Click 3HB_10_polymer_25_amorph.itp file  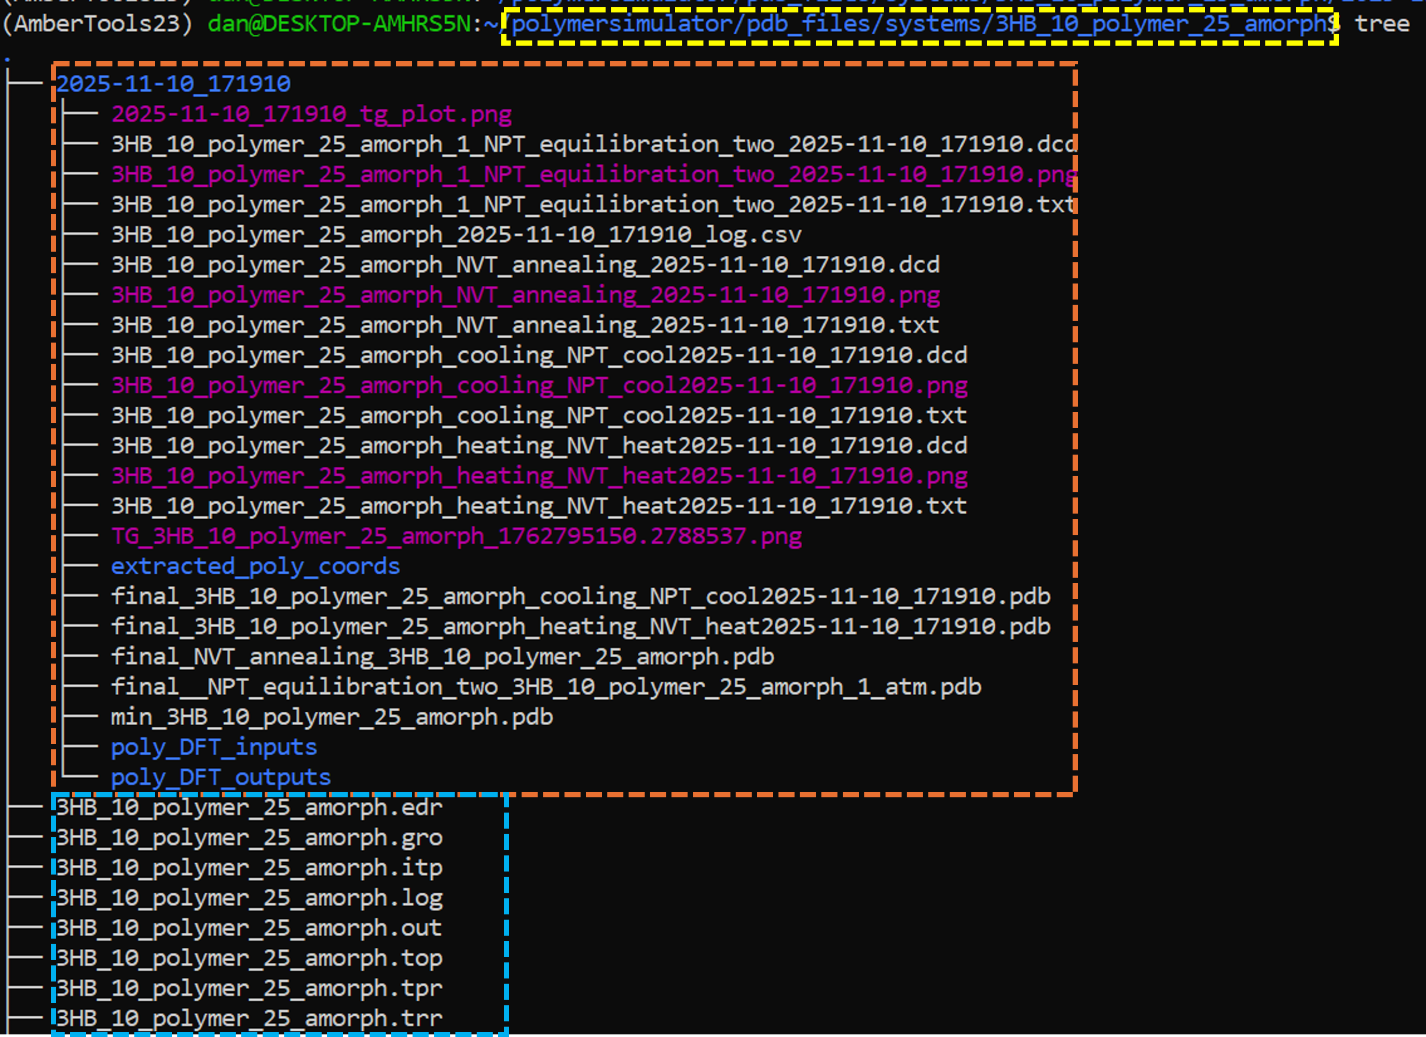[250, 868]
